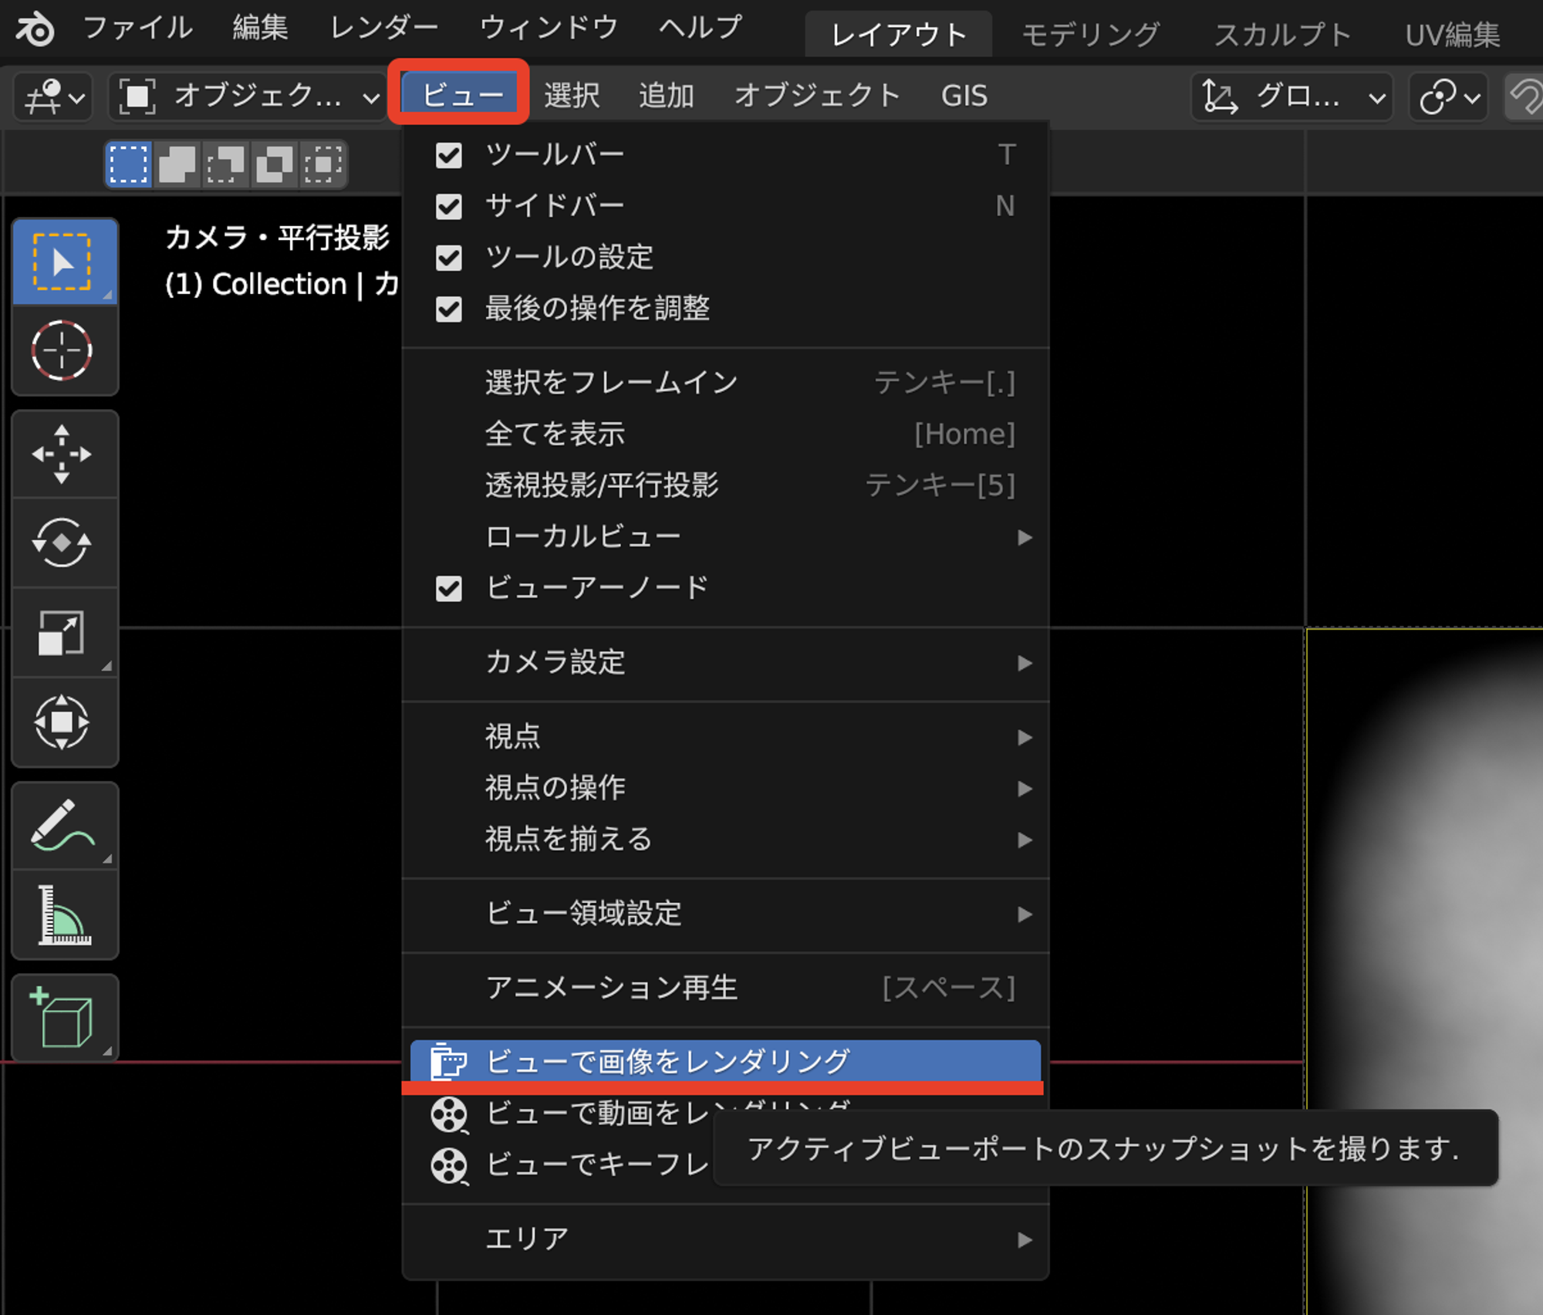Image resolution: width=1543 pixels, height=1315 pixels.
Task: Choose the Invert selection mode icon
Action: click(275, 164)
